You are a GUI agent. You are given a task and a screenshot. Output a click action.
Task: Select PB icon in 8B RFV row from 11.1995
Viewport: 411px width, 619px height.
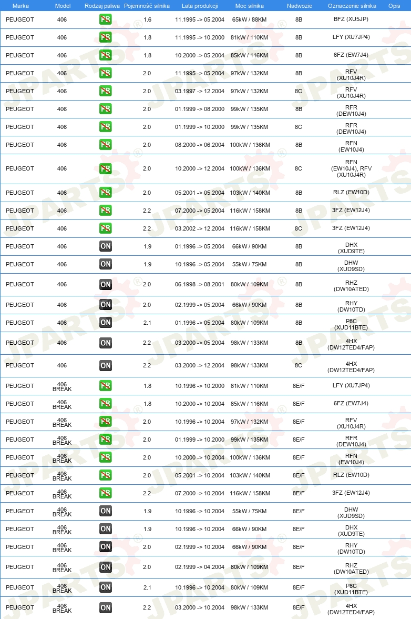pos(105,73)
